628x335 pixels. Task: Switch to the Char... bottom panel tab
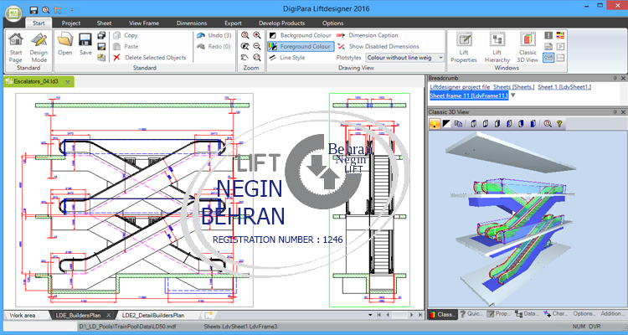click(555, 314)
